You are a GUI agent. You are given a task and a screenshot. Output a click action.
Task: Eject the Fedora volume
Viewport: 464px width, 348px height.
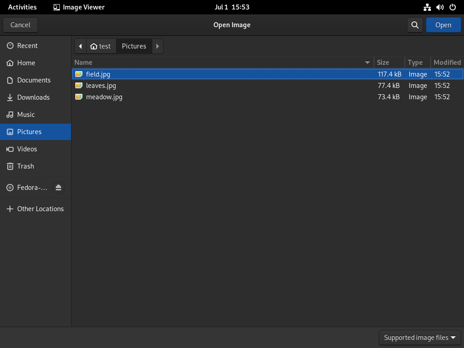tap(58, 188)
